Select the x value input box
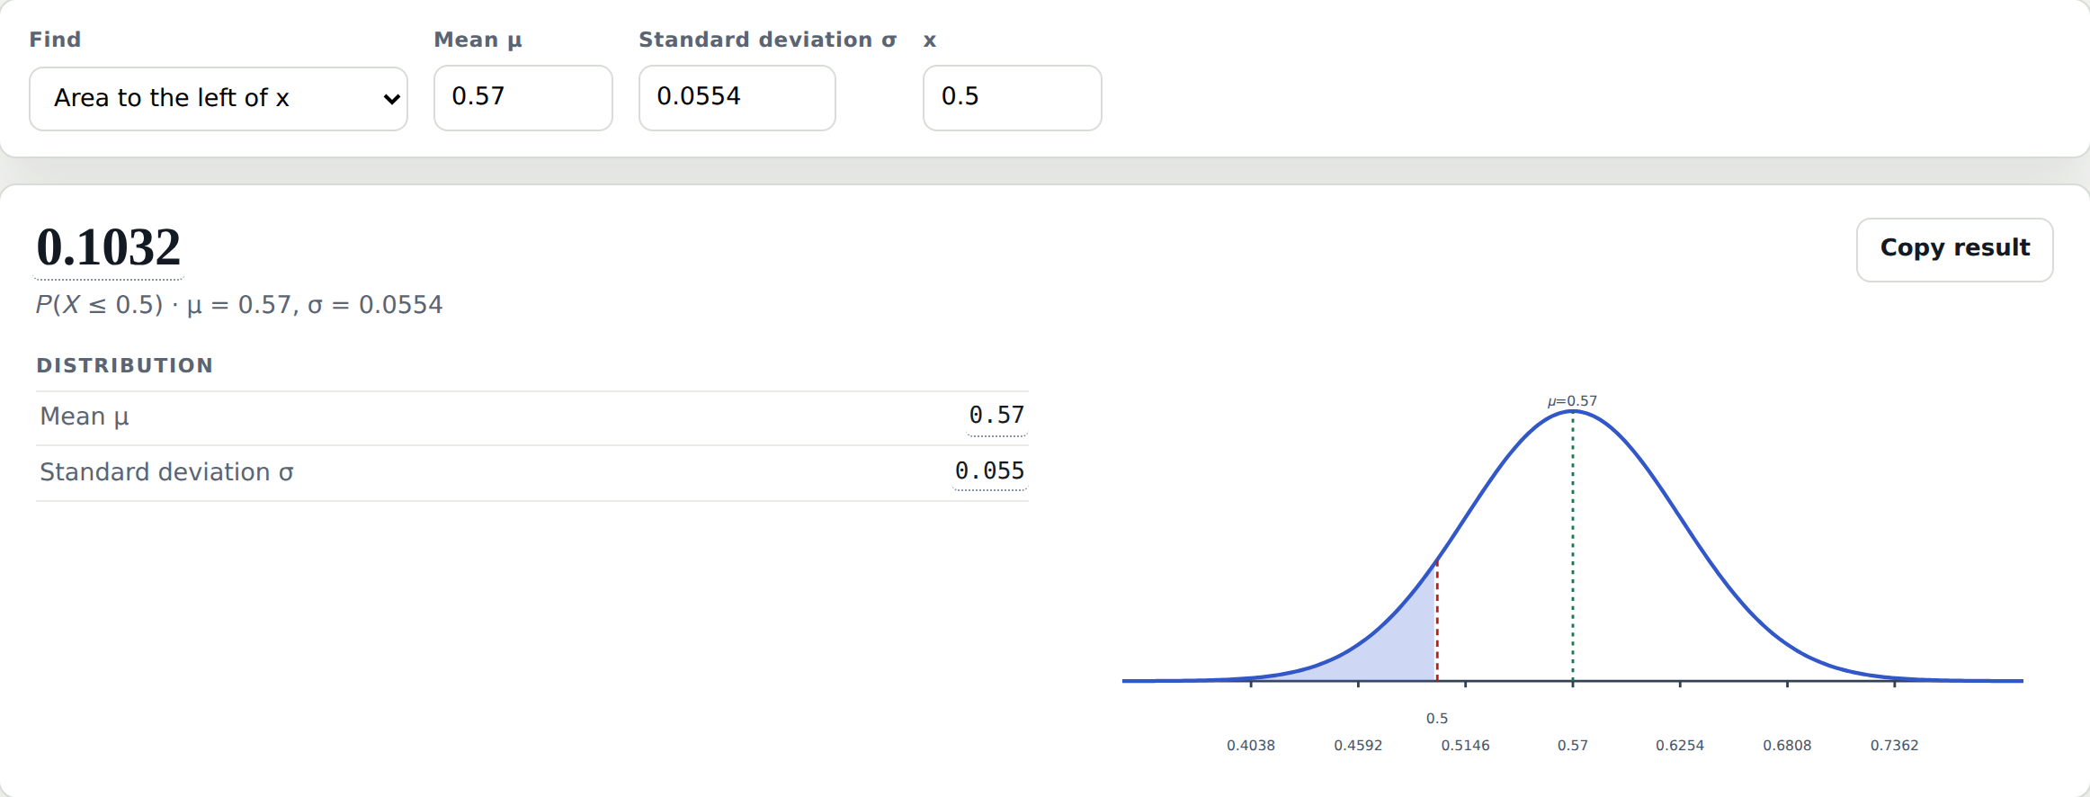Screen dimensions: 2090x797 pos(1013,98)
